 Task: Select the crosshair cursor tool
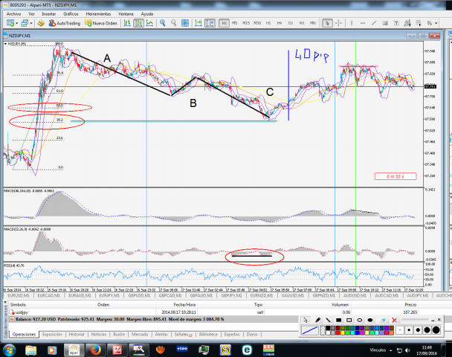(x=339, y=23)
